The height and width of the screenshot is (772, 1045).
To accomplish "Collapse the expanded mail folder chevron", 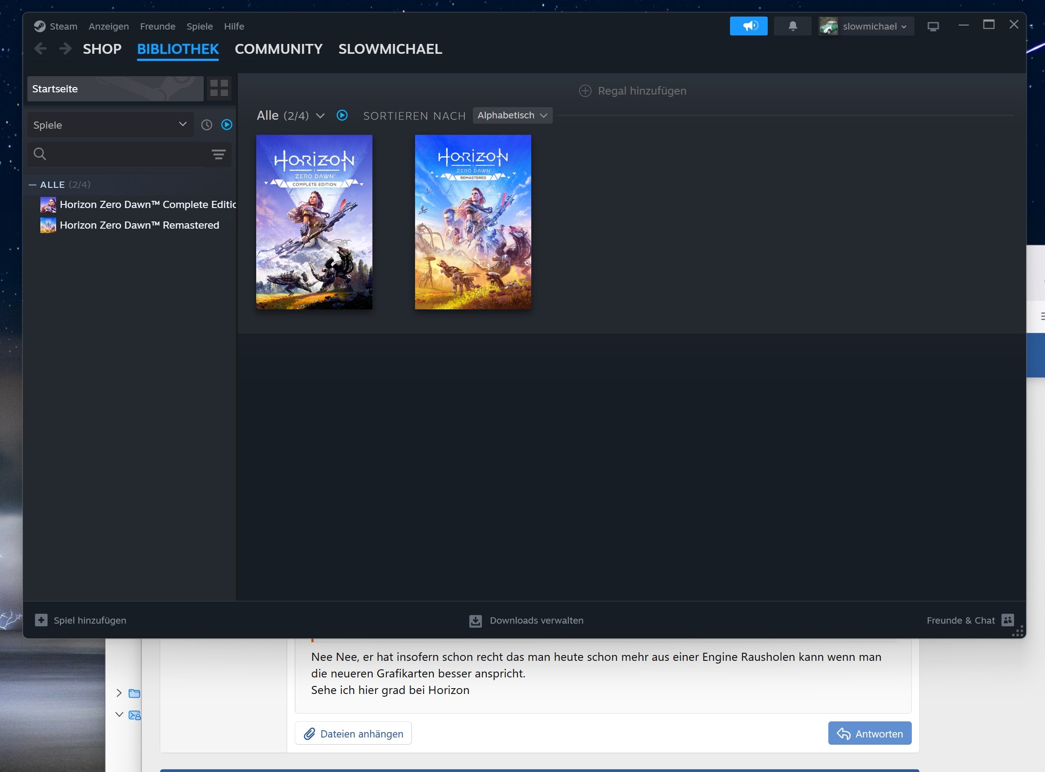I will click(x=119, y=715).
